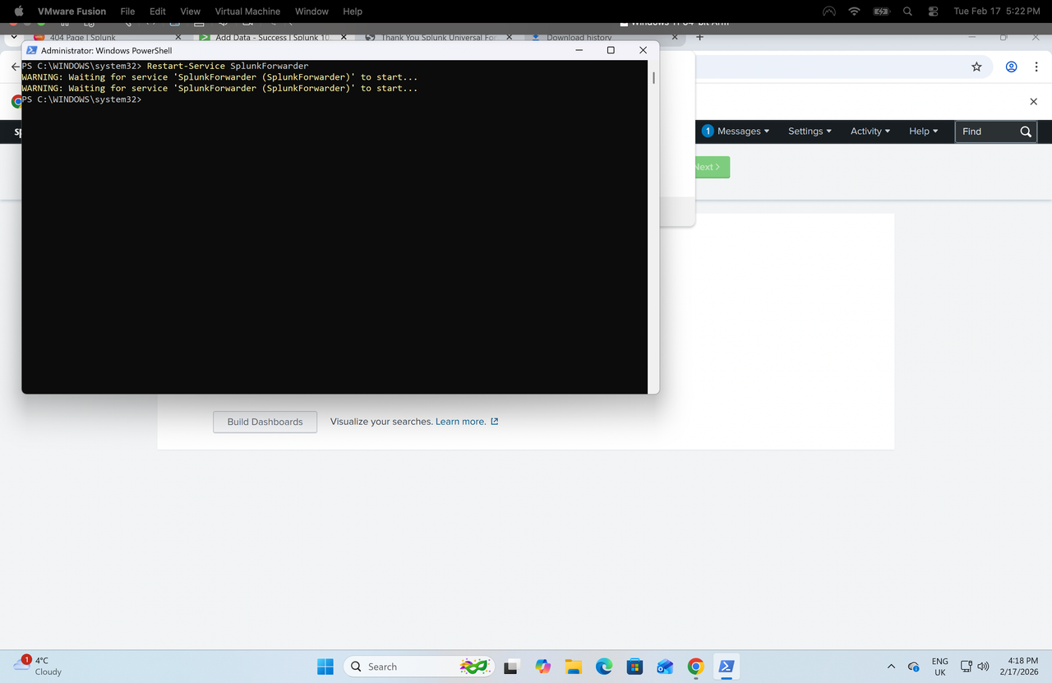Screen dimensions: 1052x683
Task: Launch Copilot from the taskbar
Action: click(x=542, y=667)
